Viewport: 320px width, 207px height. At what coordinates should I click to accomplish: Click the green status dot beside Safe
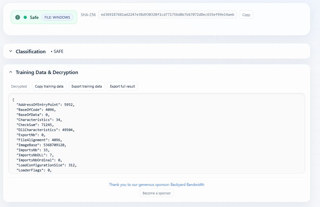pyautogui.click(x=25, y=17)
